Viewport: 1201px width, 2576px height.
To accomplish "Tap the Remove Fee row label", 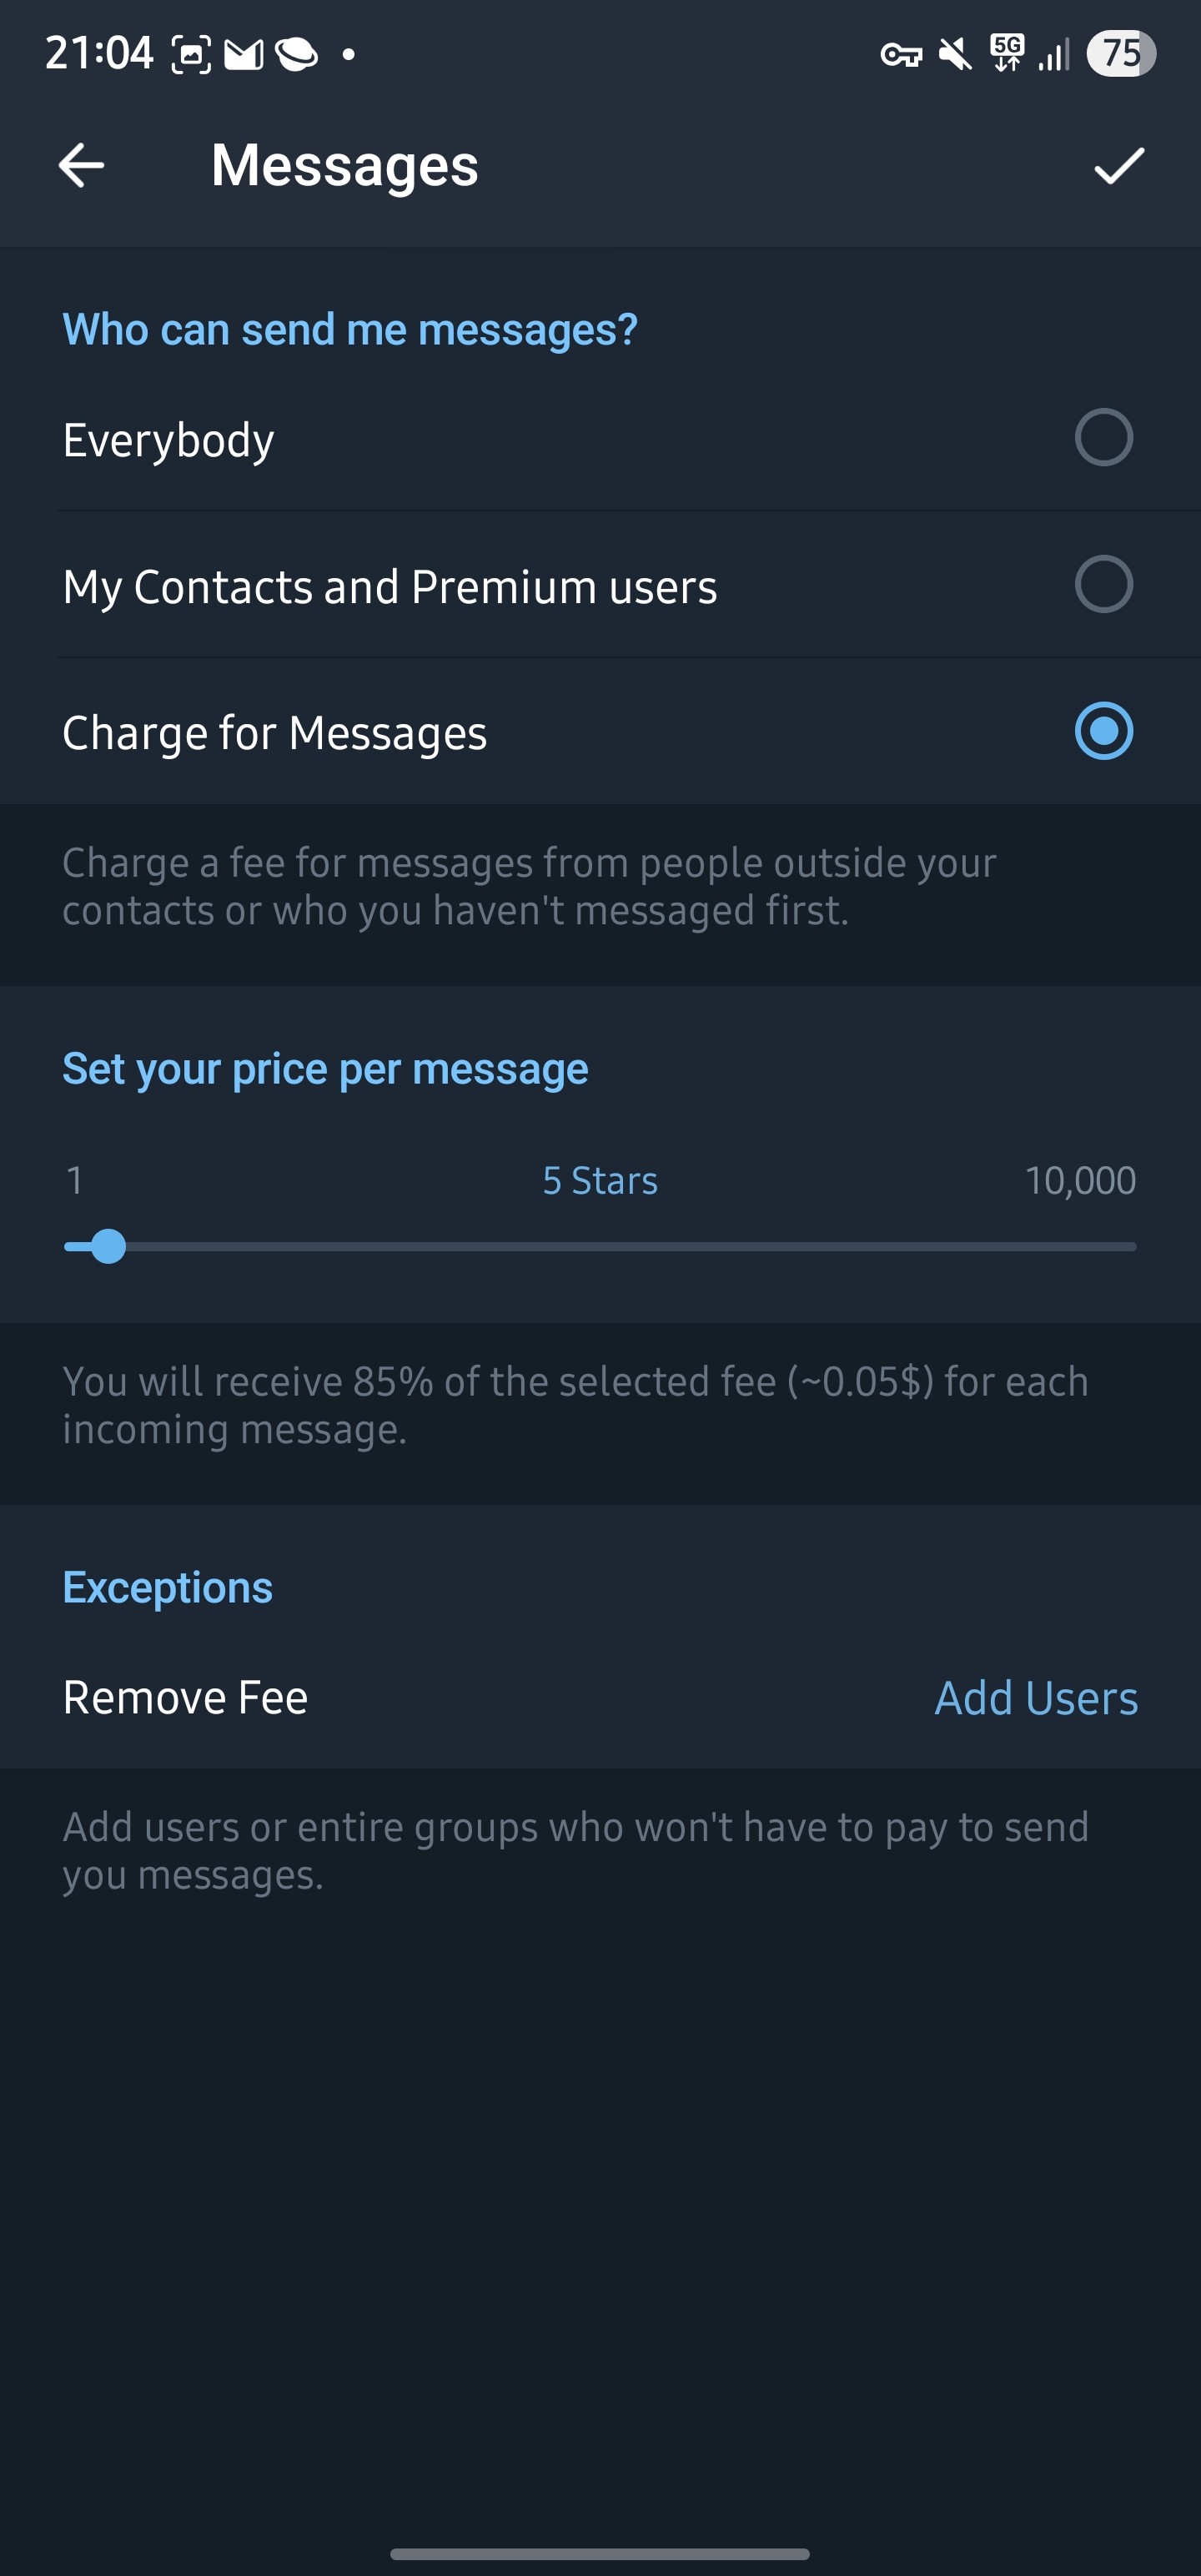I will click(x=185, y=1698).
